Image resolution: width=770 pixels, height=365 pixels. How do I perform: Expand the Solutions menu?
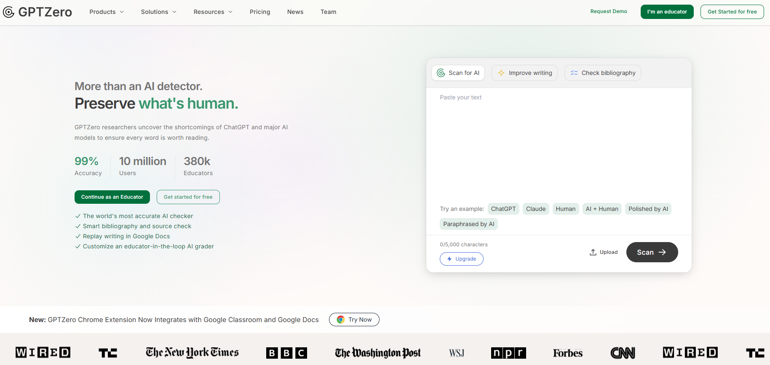point(159,12)
